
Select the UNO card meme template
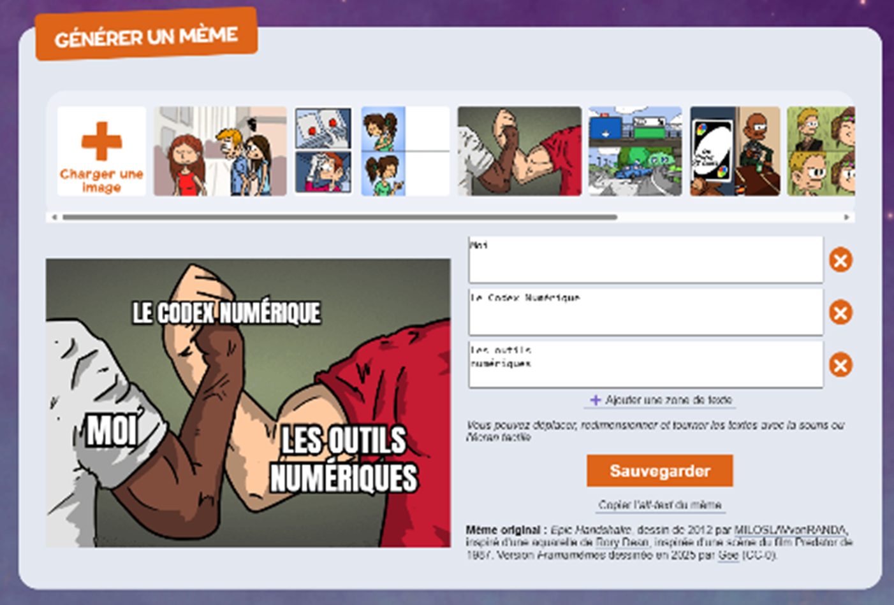pos(735,151)
